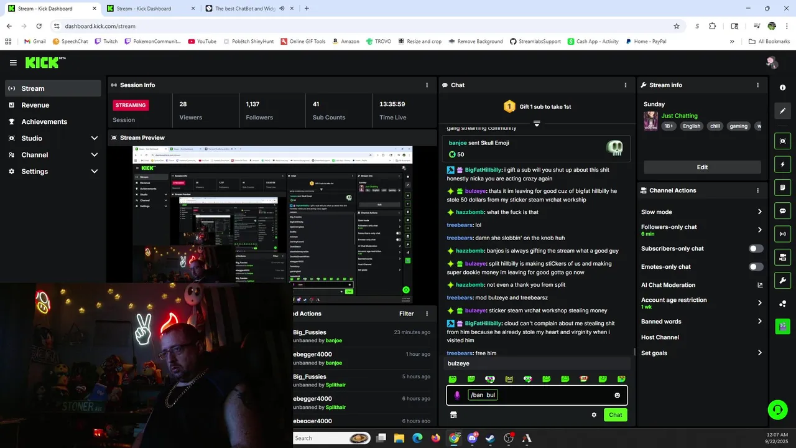
Task: Open chat settings gear icon
Action: 594,415
